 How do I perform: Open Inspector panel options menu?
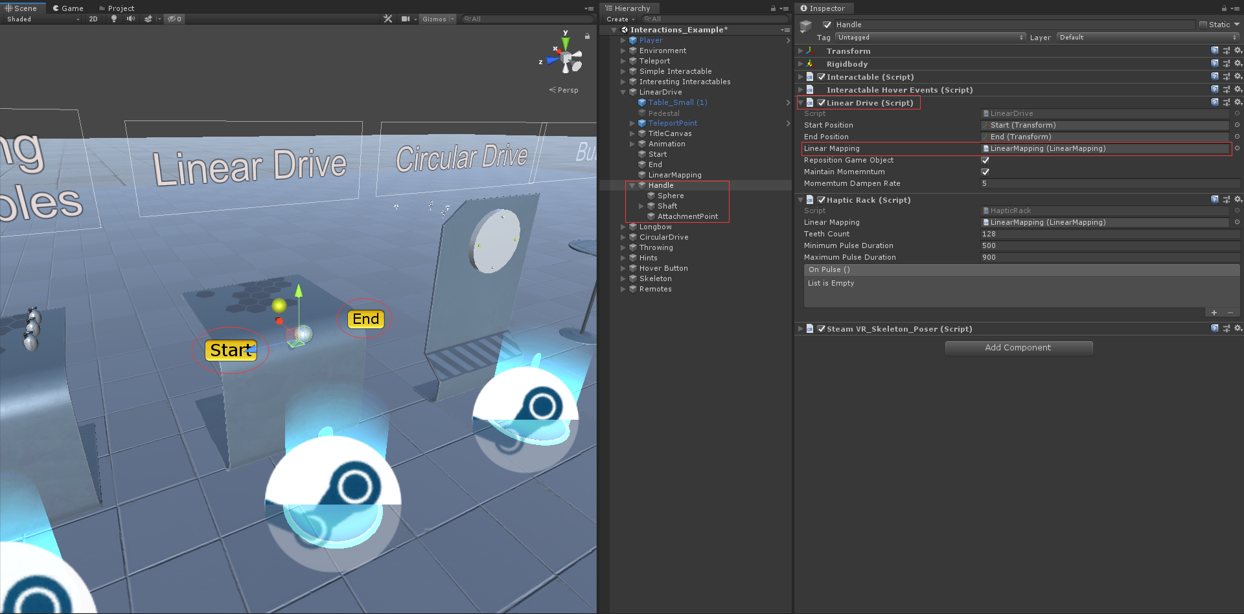(x=1235, y=8)
